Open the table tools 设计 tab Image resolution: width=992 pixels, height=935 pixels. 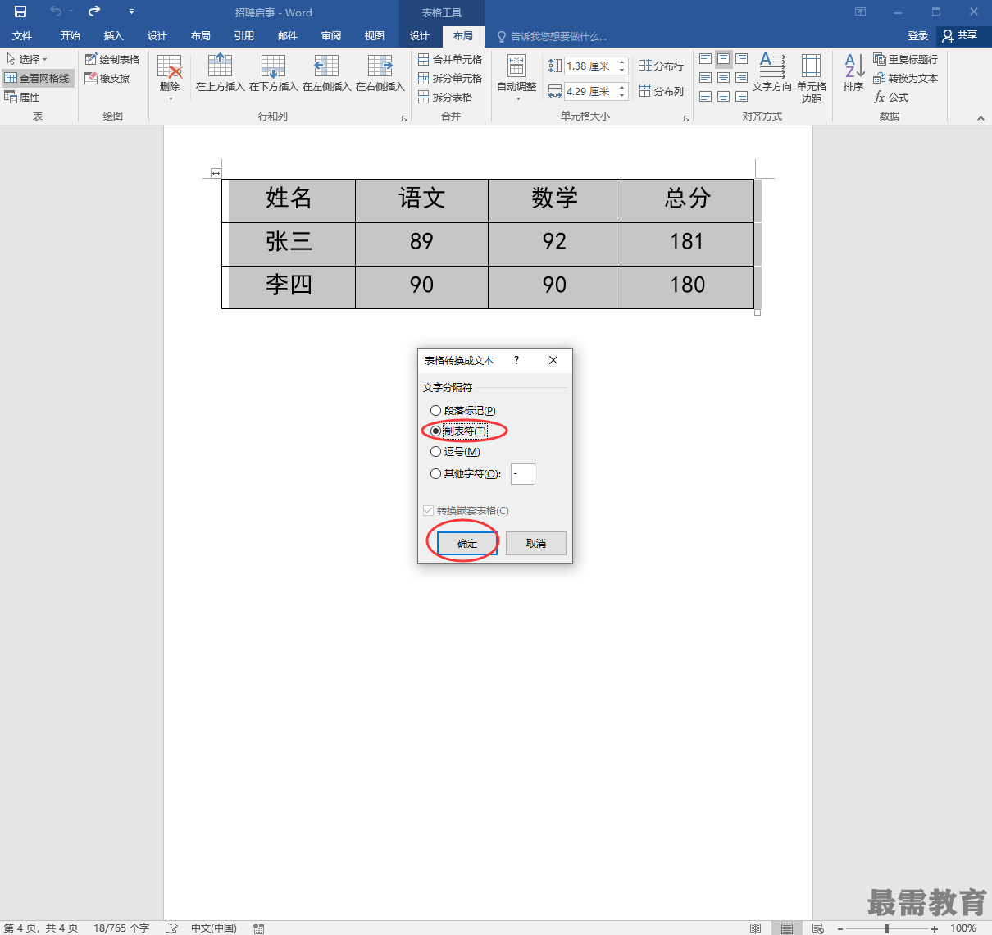coord(420,36)
